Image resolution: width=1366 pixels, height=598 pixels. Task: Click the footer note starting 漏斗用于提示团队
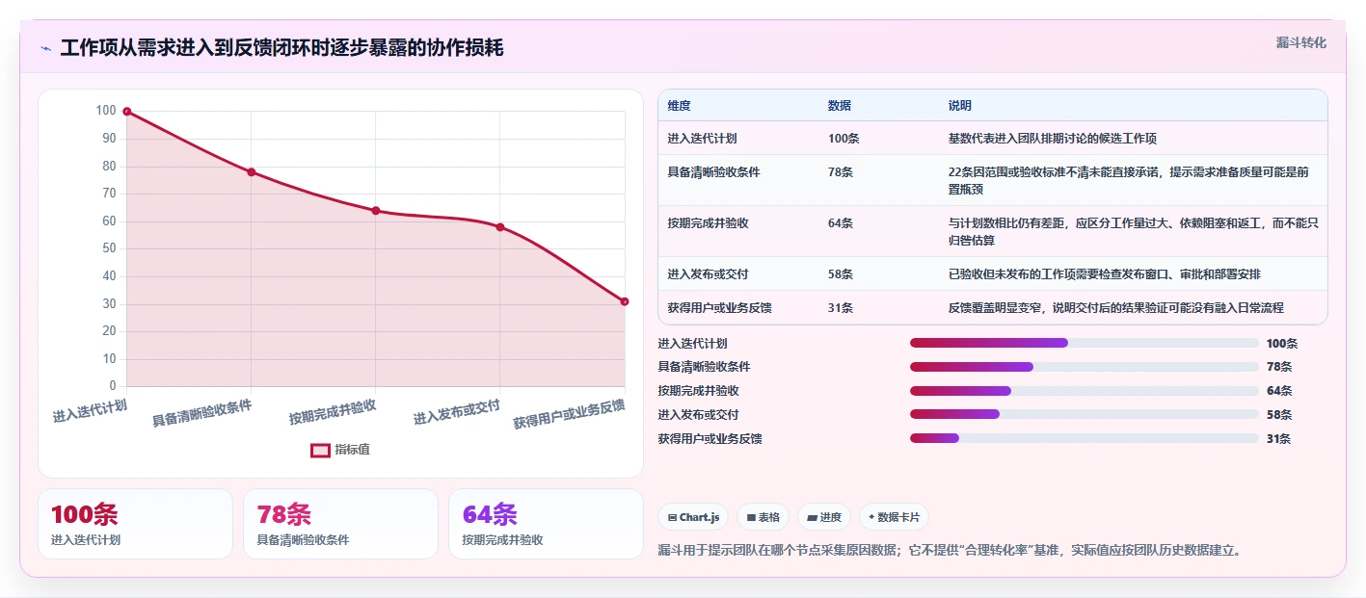950,550
